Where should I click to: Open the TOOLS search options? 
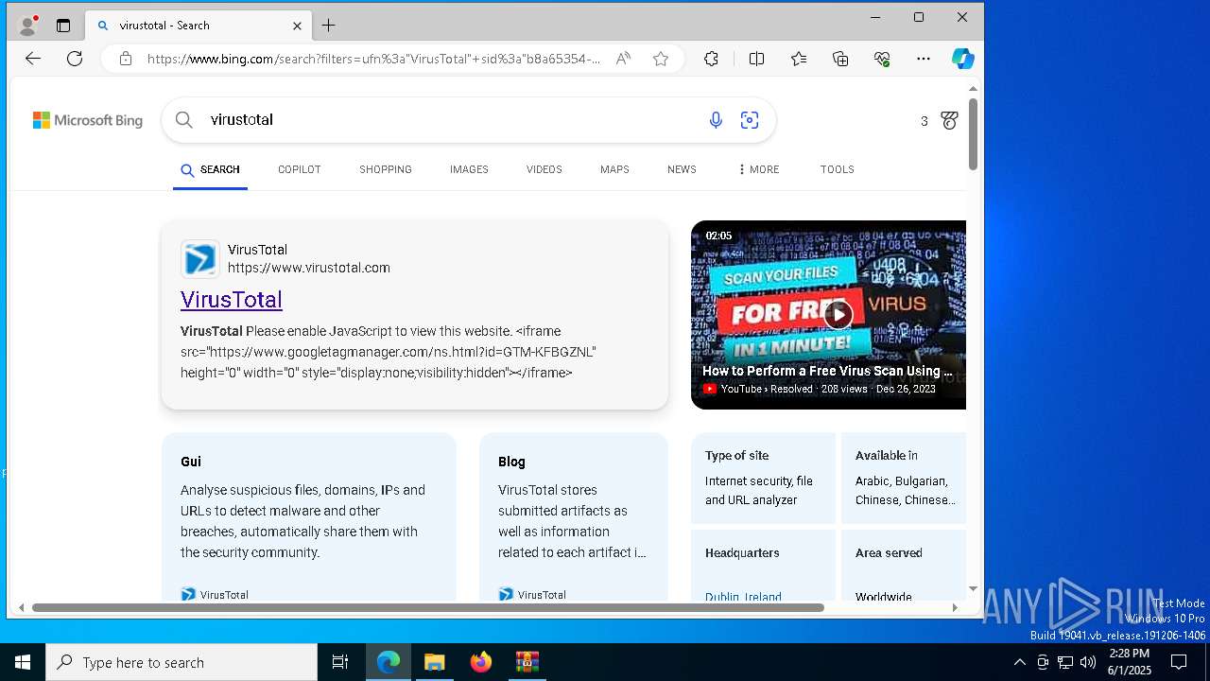coord(838,170)
